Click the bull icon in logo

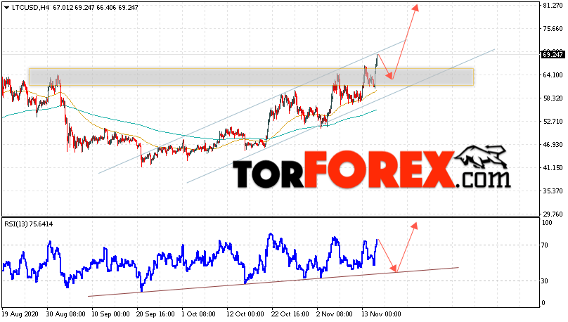click(x=481, y=157)
